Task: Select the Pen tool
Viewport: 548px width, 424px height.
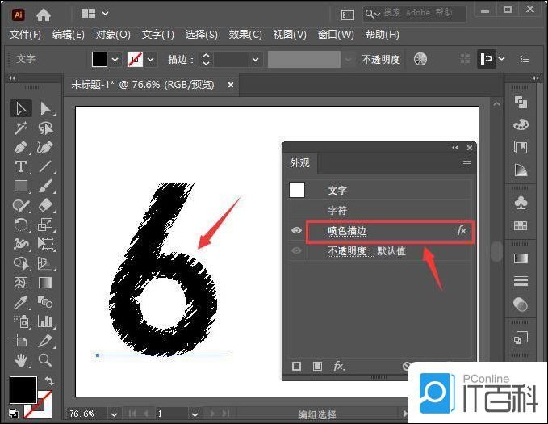Action: tap(21, 147)
